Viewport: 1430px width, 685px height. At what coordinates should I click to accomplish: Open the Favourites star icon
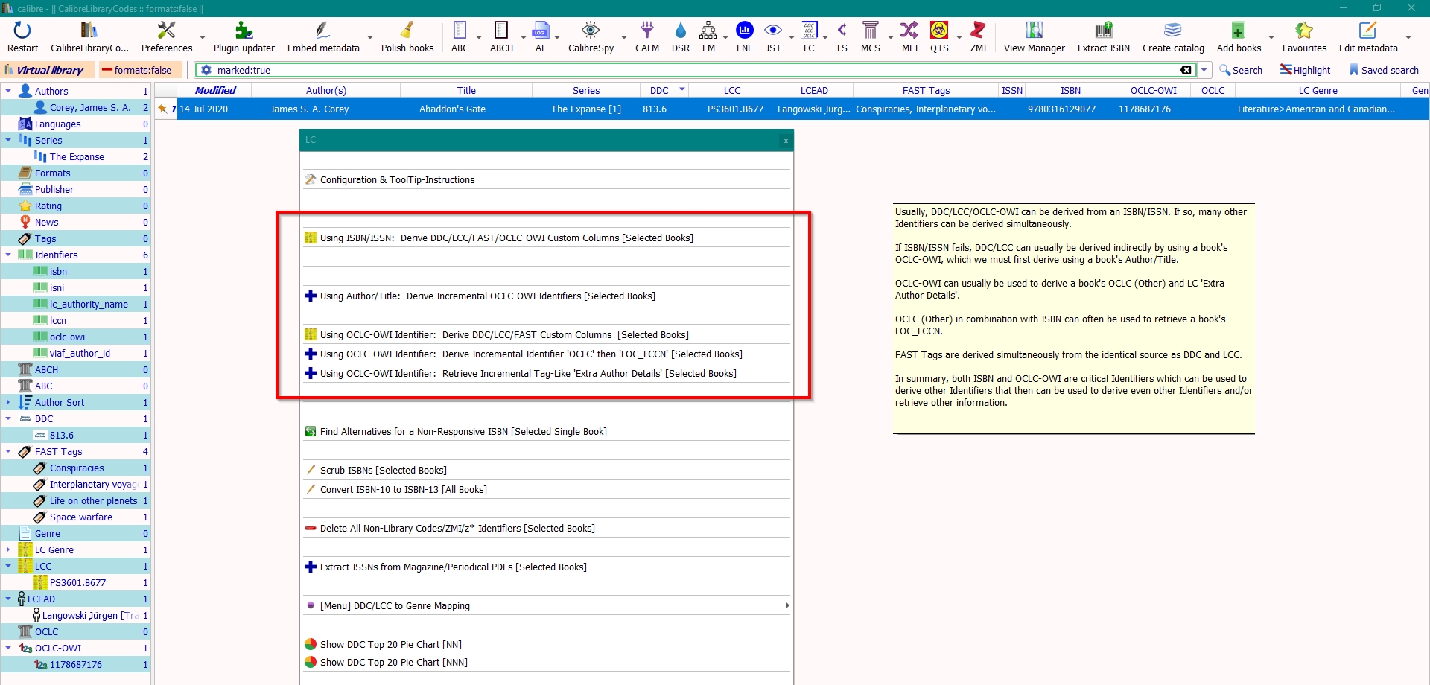pos(1304,31)
